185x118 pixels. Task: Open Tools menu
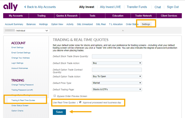click(92, 16)
